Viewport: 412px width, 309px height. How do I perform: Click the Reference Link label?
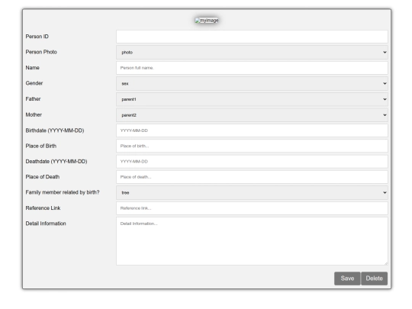coord(43,208)
